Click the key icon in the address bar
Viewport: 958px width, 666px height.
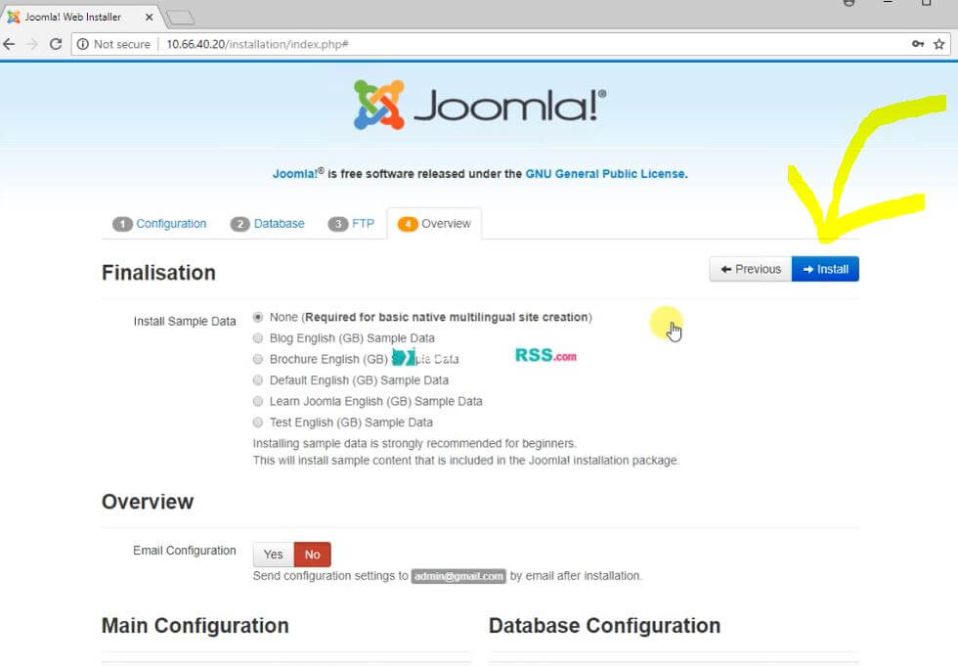(916, 44)
